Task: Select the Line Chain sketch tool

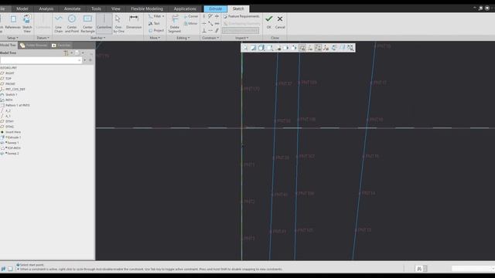Action: 59,24
